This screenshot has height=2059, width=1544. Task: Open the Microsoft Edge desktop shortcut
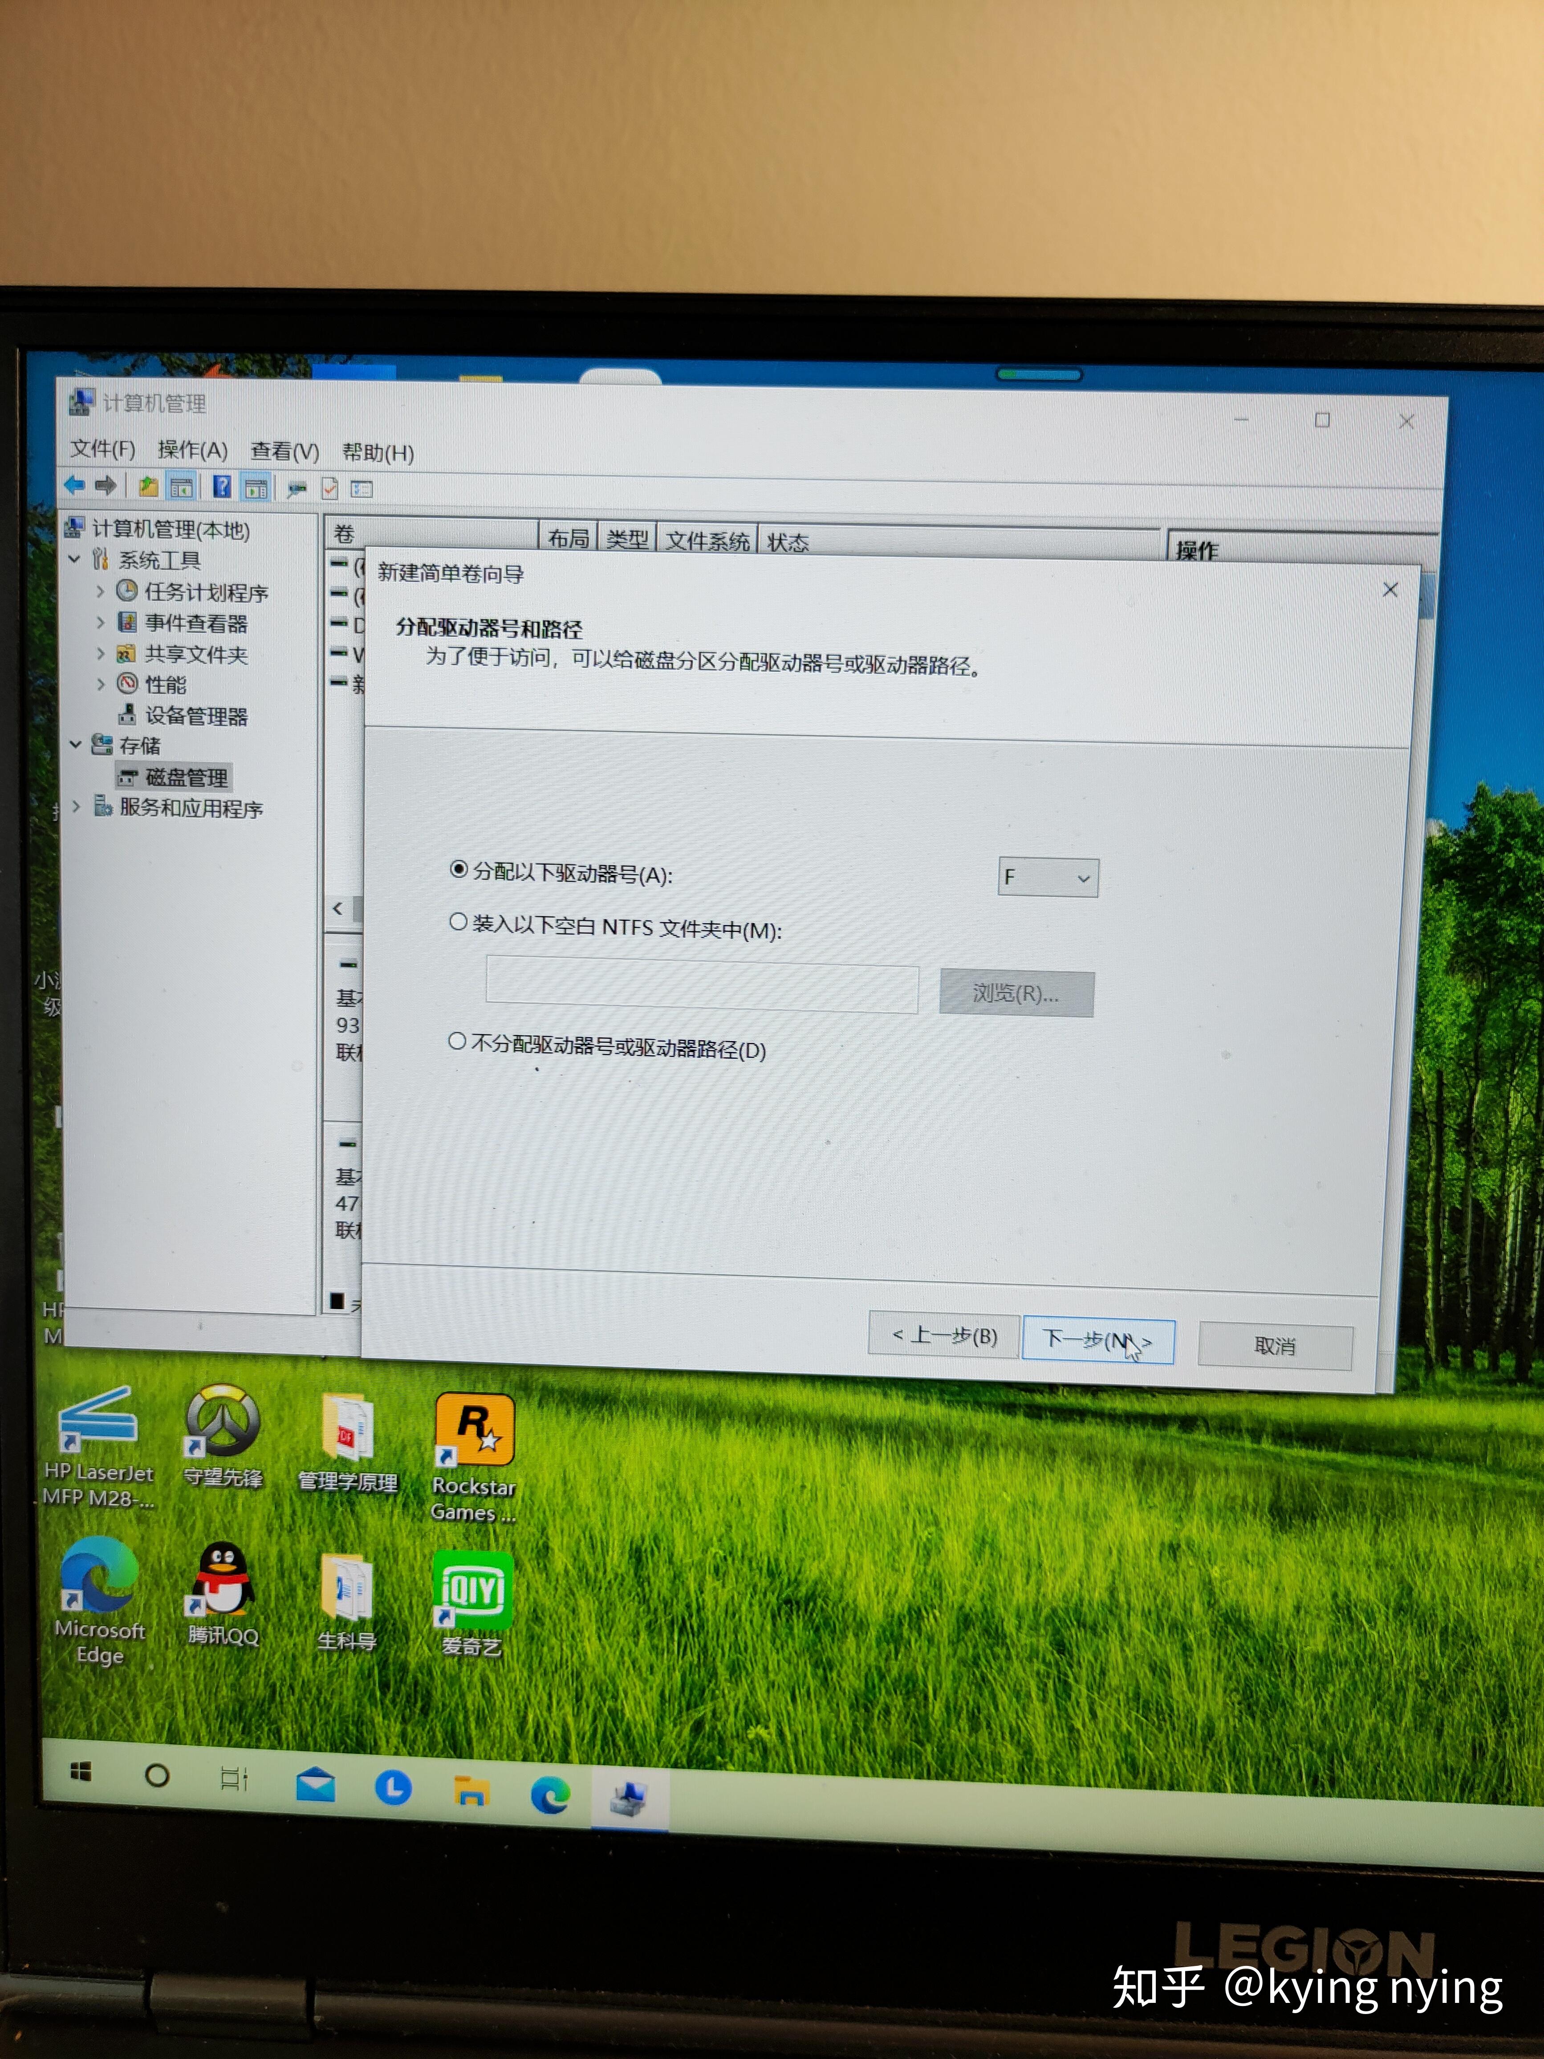point(99,1601)
